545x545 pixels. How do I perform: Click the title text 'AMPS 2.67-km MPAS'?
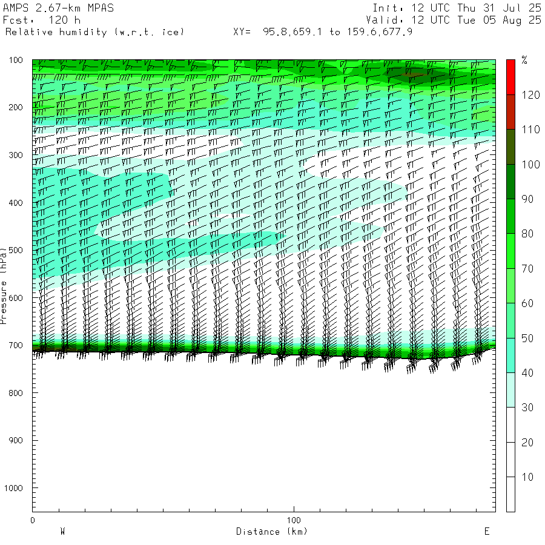(58, 8)
